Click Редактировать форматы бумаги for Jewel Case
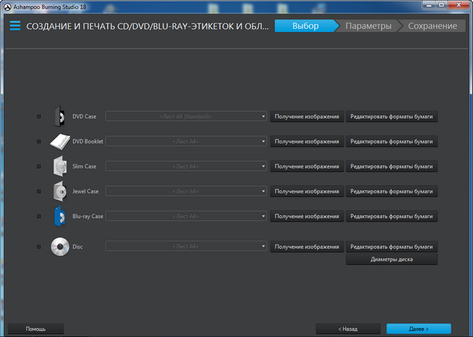473x337 pixels. pos(392,191)
